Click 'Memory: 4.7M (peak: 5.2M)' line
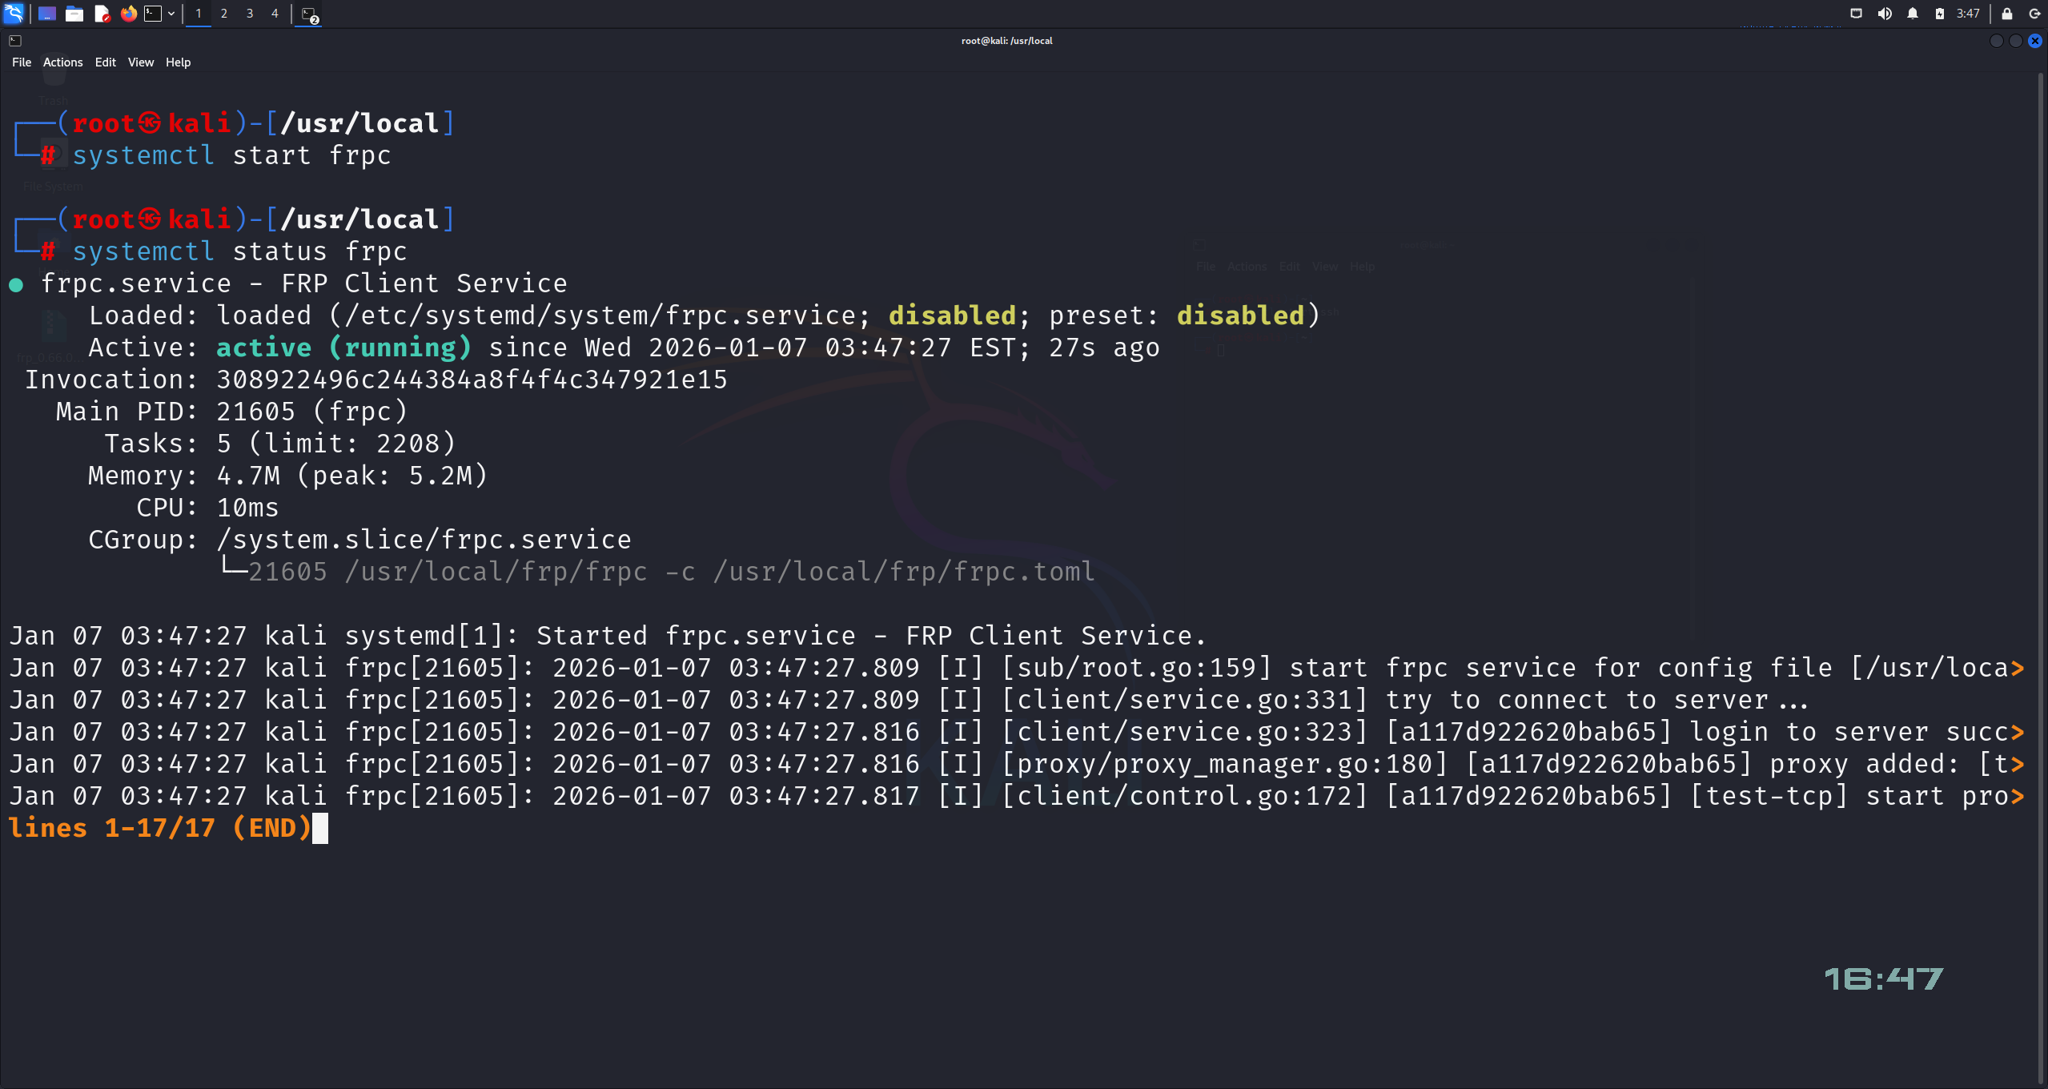This screenshot has height=1089, width=2048. coord(288,476)
